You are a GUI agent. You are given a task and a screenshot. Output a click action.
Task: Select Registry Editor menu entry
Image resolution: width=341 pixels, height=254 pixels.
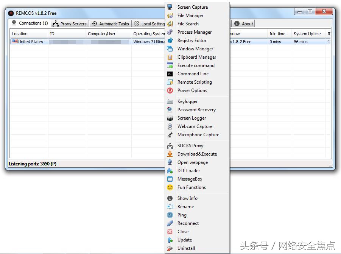[197, 41]
